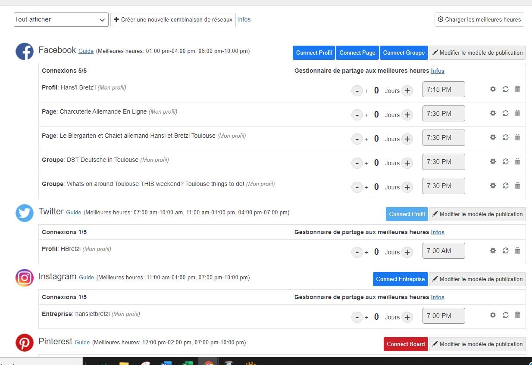Open settings gear for Hans'l Bretz'l profile
Image resolution: width=532 pixels, height=365 pixels.
tap(493, 89)
